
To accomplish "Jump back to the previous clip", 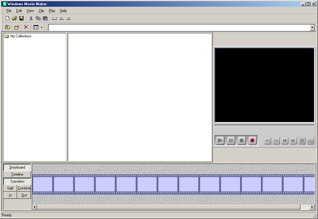I will pos(285,141).
